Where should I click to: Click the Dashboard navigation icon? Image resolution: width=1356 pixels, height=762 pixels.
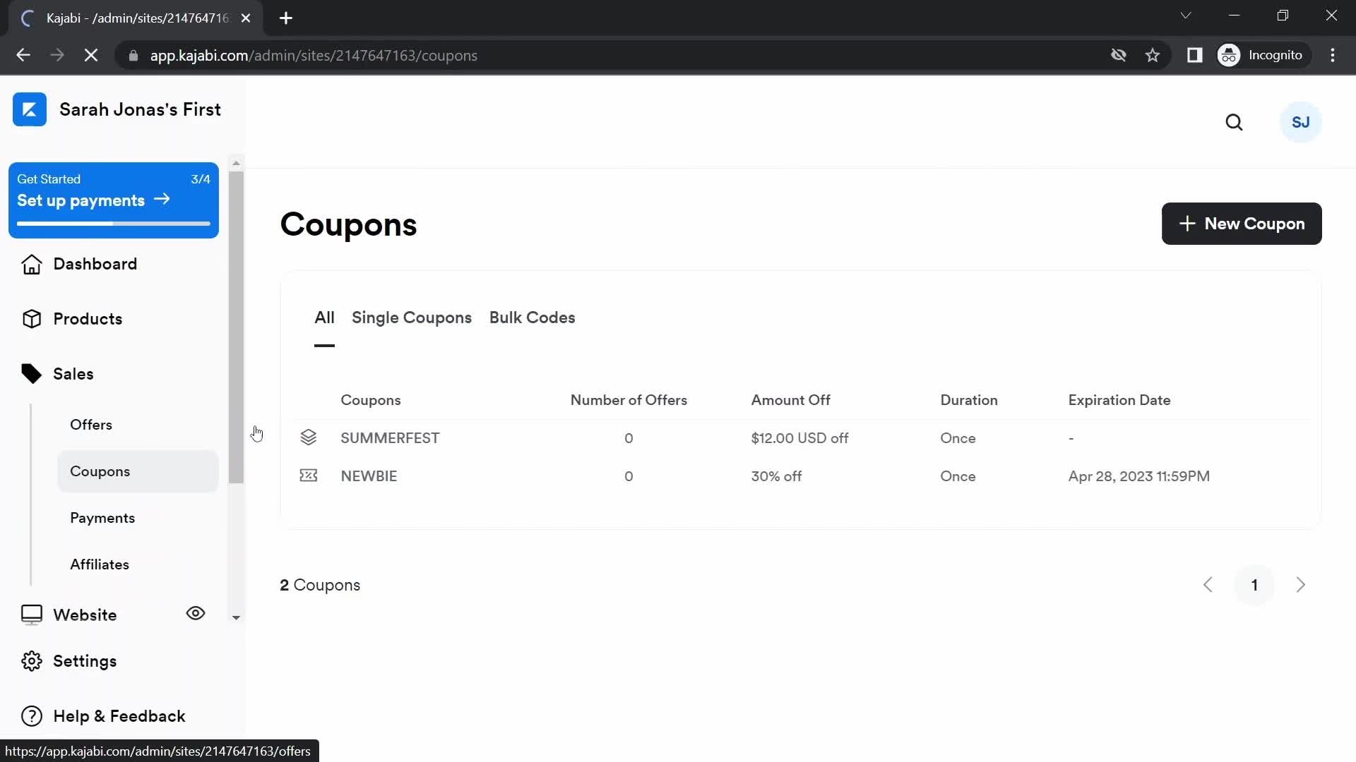point(31,265)
